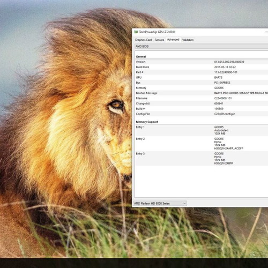The width and height of the screenshot is (268, 268).
Task: Select the Build Date row
Action: pos(202,67)
